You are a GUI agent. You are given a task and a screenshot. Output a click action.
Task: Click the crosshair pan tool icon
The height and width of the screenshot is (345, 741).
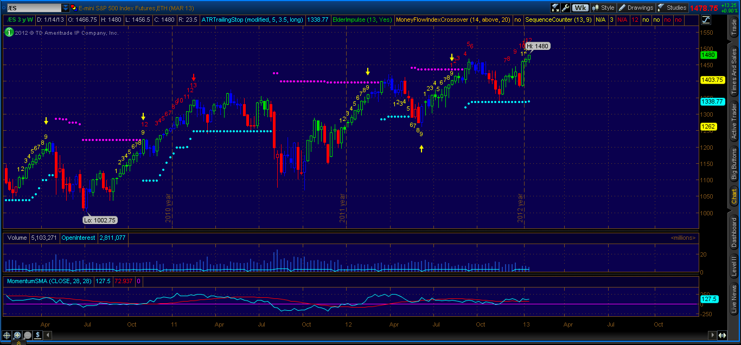pyautogui.click(x=8, y=335)
